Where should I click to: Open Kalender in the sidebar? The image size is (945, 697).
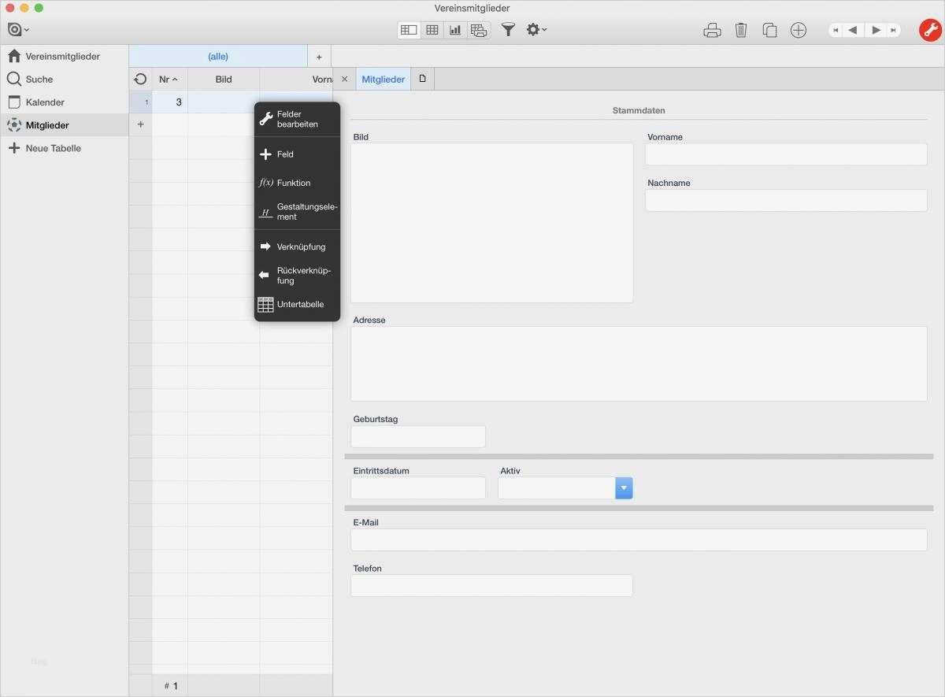coord(64,102)
